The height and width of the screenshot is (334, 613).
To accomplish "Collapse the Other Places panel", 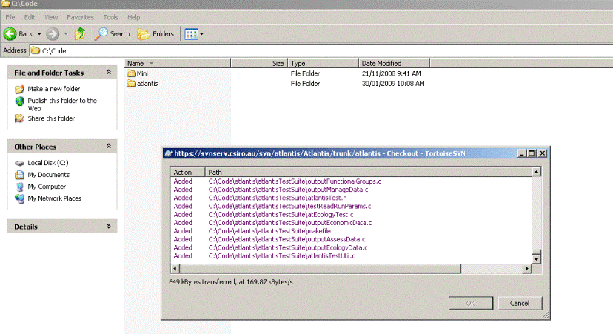I will 109,147.
